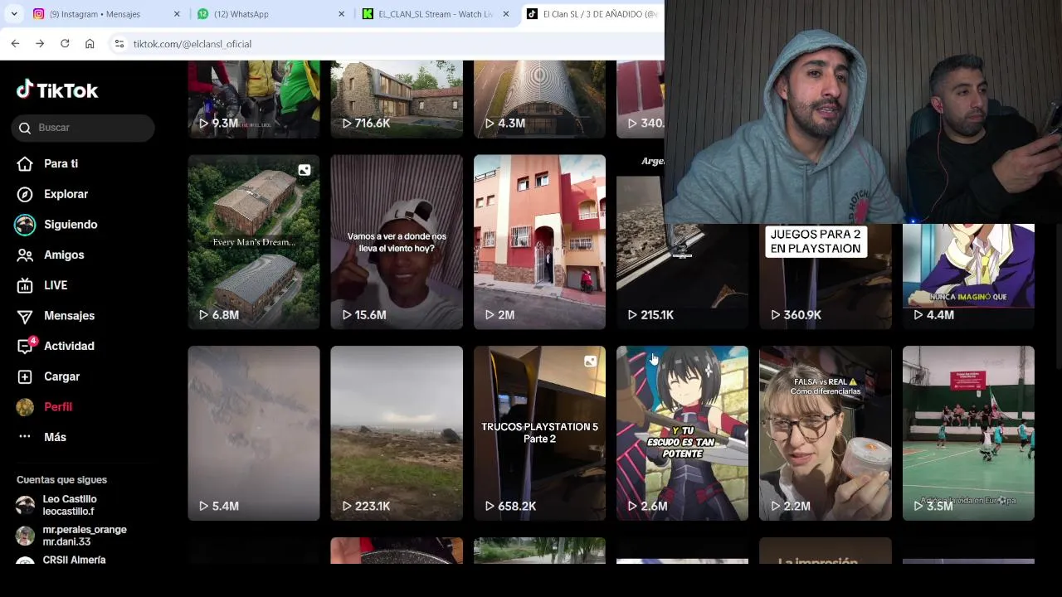Click the search magnifier icon
The width and height of the screenshot is (1062, 597).
tap(25, 128)
